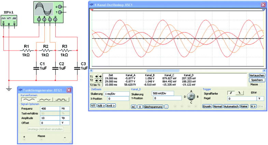Set AC coupling for Kanal_D
The image size is (268, 145).
133,107
